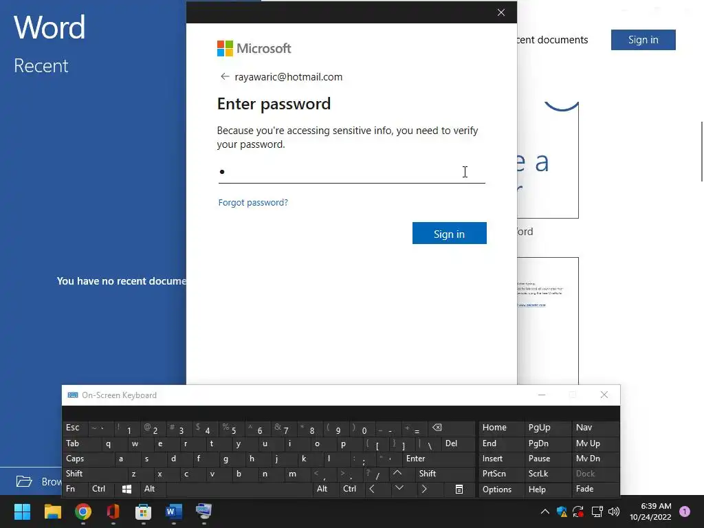
Task: Click the blue Sign in button in the dialog
Action: click(450, 234)
